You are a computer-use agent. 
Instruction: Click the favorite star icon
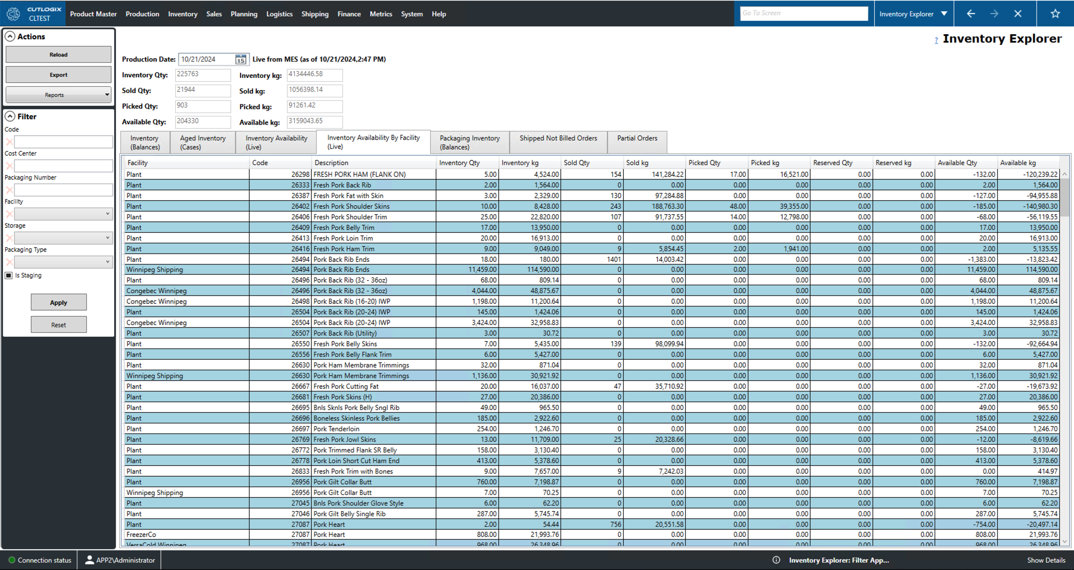(1055, 14)
